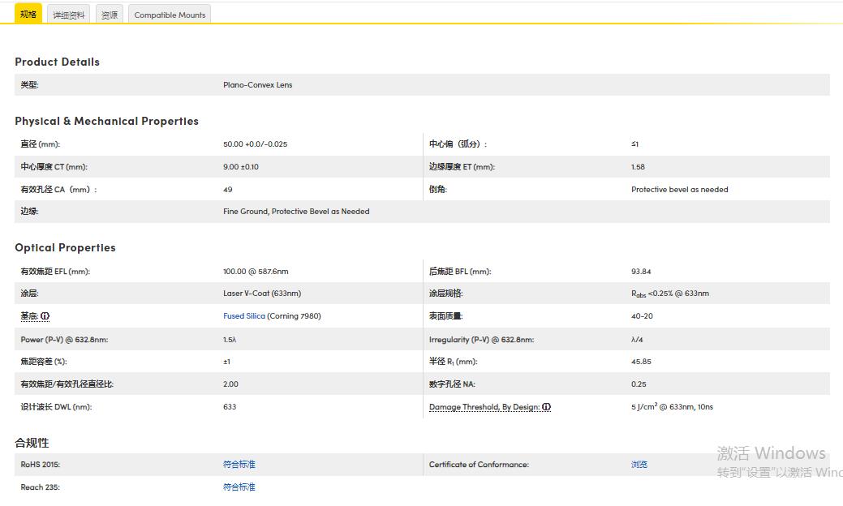The image size is (843, 506).
Task: Click the Optical Properties heading
Action: [x=65, y=248]
